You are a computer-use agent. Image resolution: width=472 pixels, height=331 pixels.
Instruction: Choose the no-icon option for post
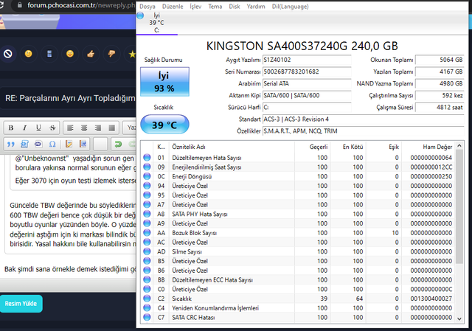point(8,54)
